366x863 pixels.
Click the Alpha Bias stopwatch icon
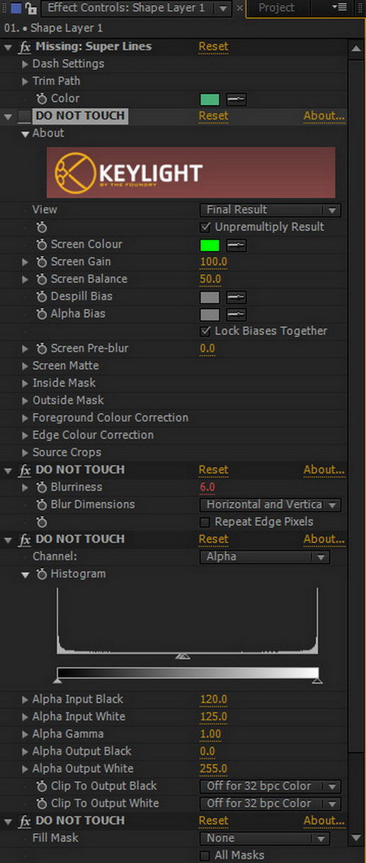pos(42,314)
